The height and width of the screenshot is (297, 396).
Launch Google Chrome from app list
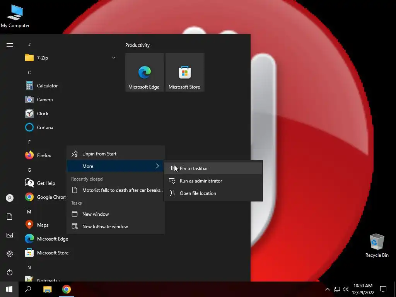tap(44, 197)
